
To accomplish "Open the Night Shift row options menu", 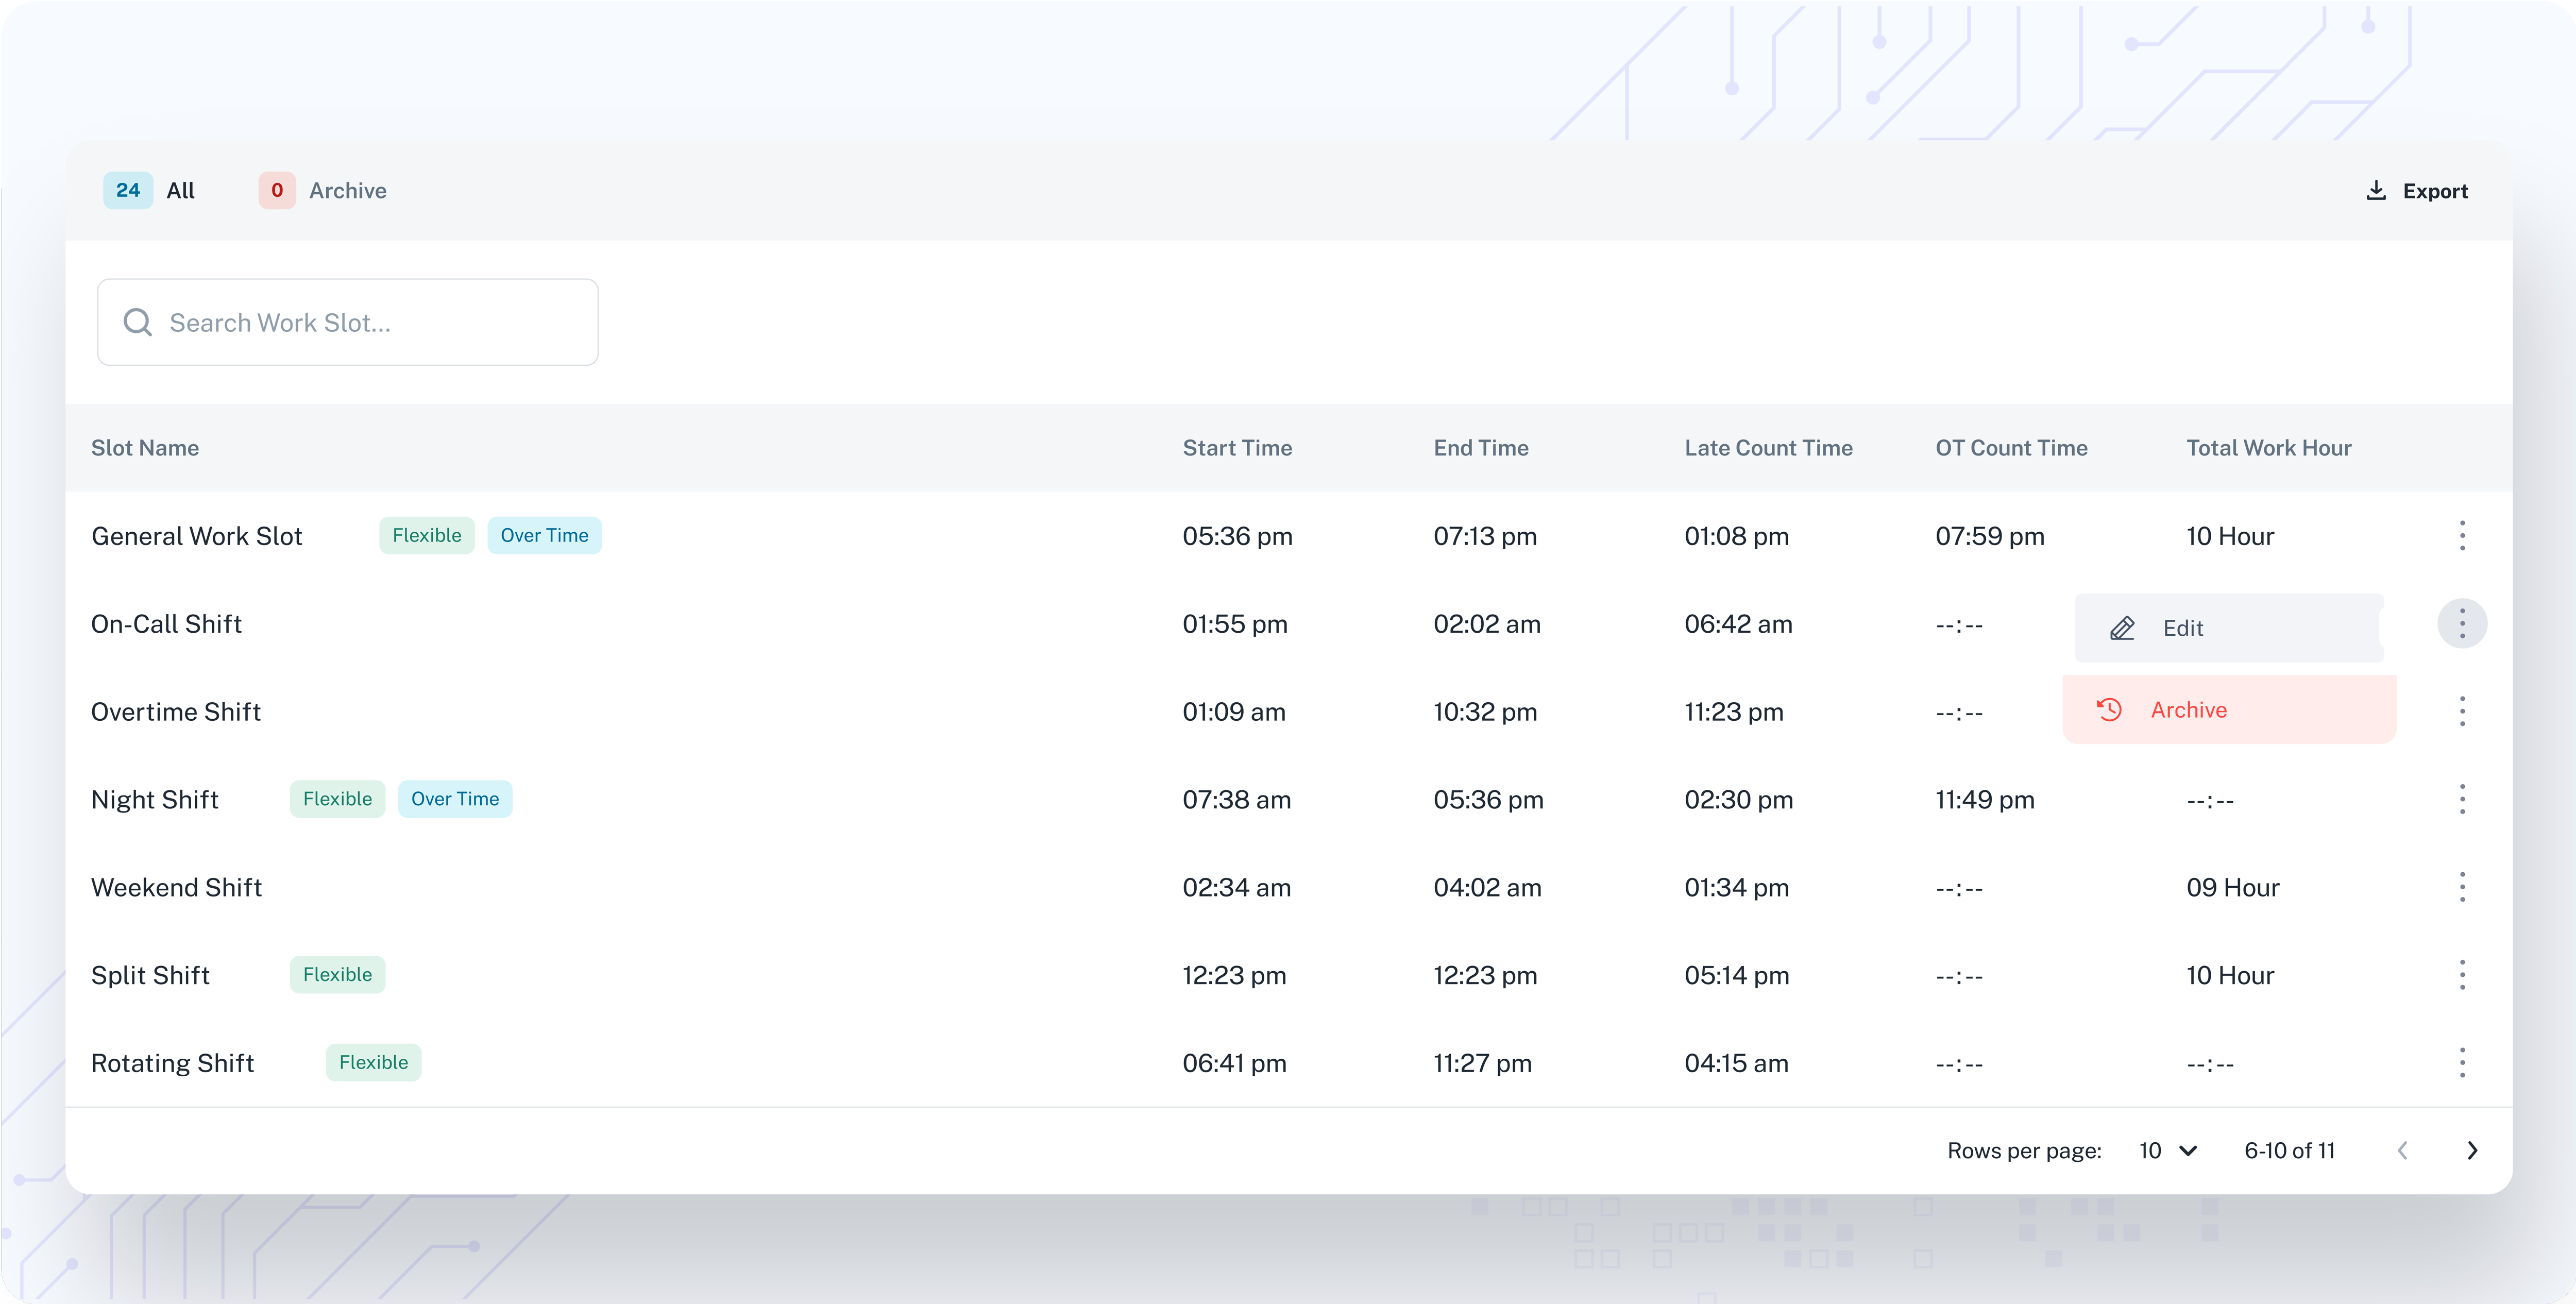I will pyautogui.click(x=2461, y=799).
